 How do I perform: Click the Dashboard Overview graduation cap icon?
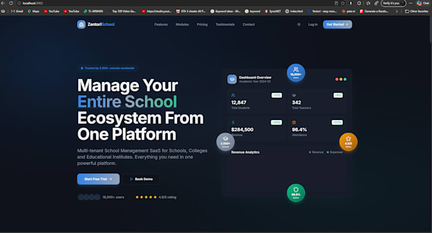click(x=232, y=79)
